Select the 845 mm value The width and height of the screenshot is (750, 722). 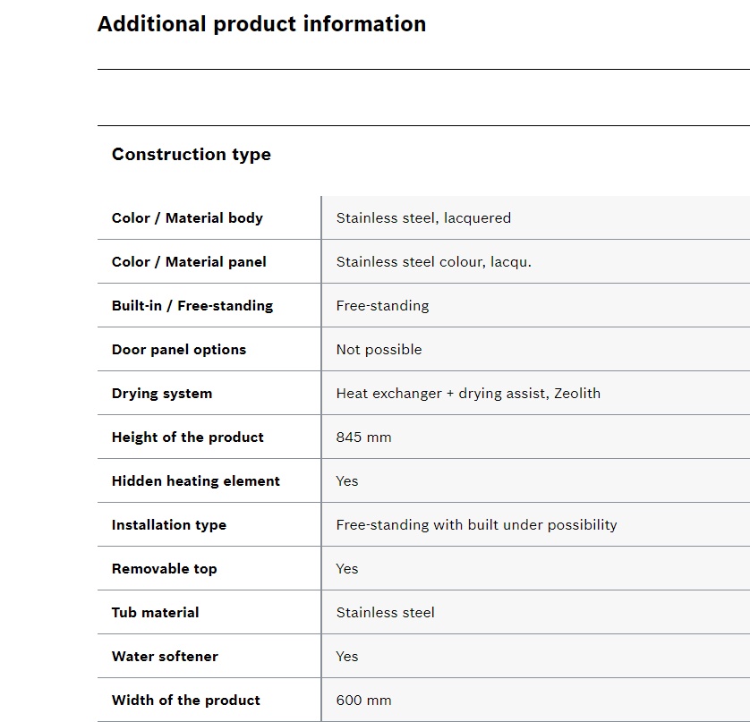click(363, 437)
